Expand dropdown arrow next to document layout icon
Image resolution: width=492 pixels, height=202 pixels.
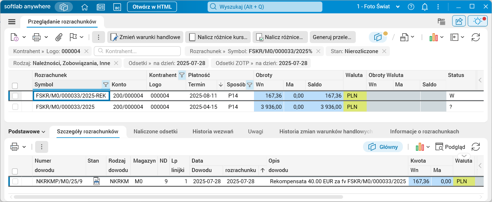point(413,37)
